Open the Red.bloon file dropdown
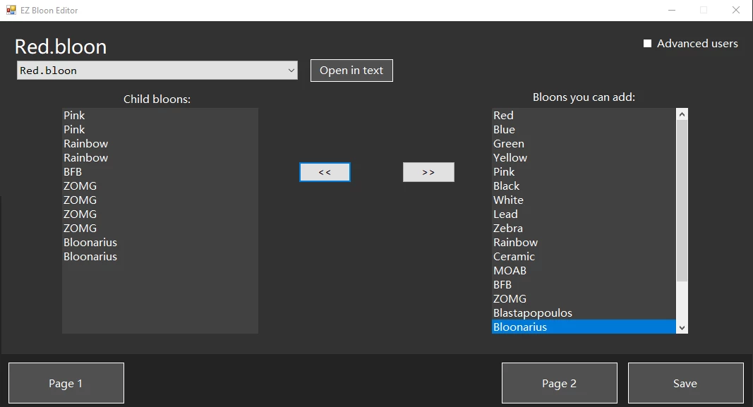 click(157, 71)
